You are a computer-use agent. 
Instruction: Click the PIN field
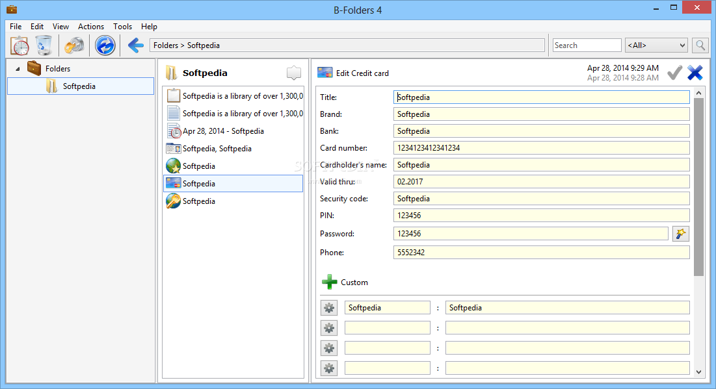pyautogui.click(x=541, y=215)
